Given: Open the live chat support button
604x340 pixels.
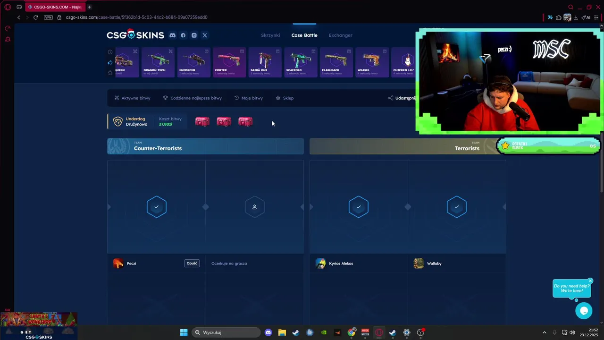Looking at the screenshot, I should click(584, 311).
